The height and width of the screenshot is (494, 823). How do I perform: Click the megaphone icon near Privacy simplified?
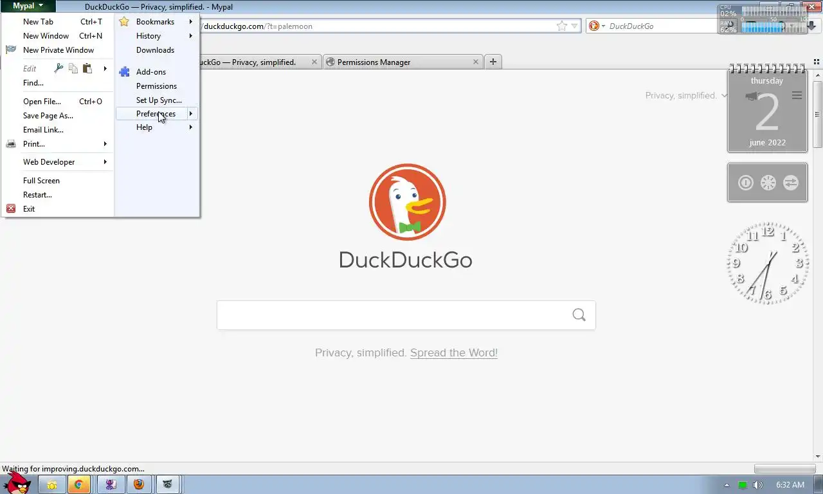click(x=752, y=96)
